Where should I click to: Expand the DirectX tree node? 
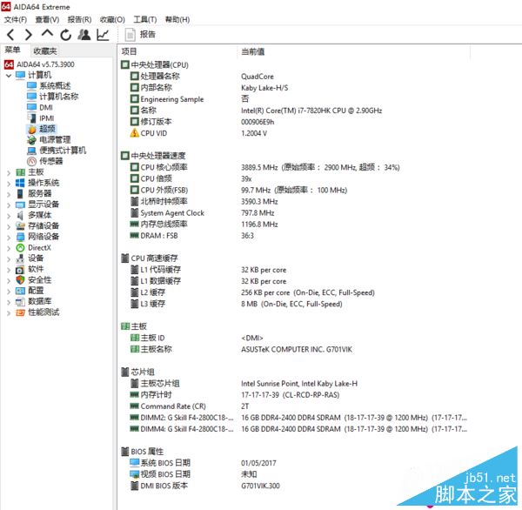pyautogui.click(x=9, y=248)
